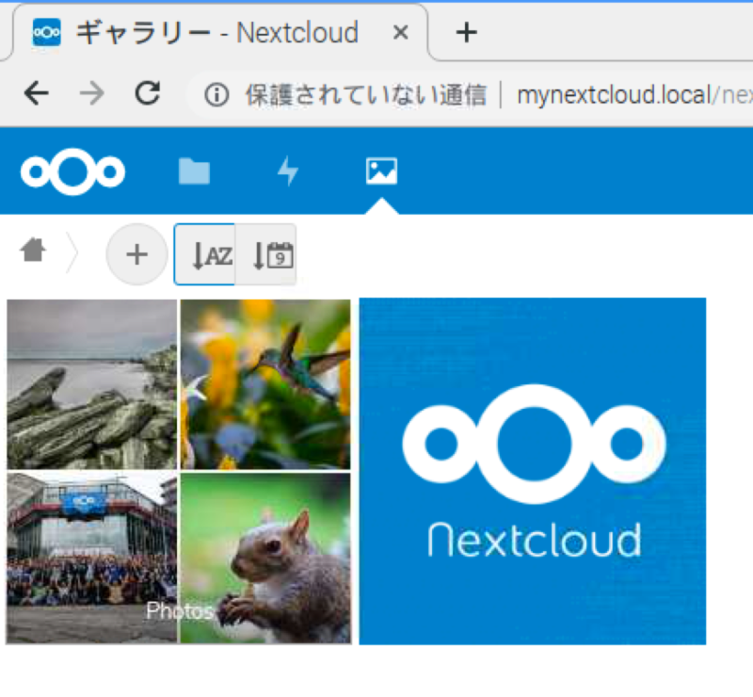This screenshot has height=697, width=753.
Task: Reload the page in browser
Action: click(x=148, y=92)
